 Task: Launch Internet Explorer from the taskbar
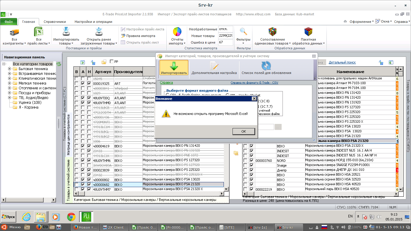pyautogui.click(x=27, y=216)
